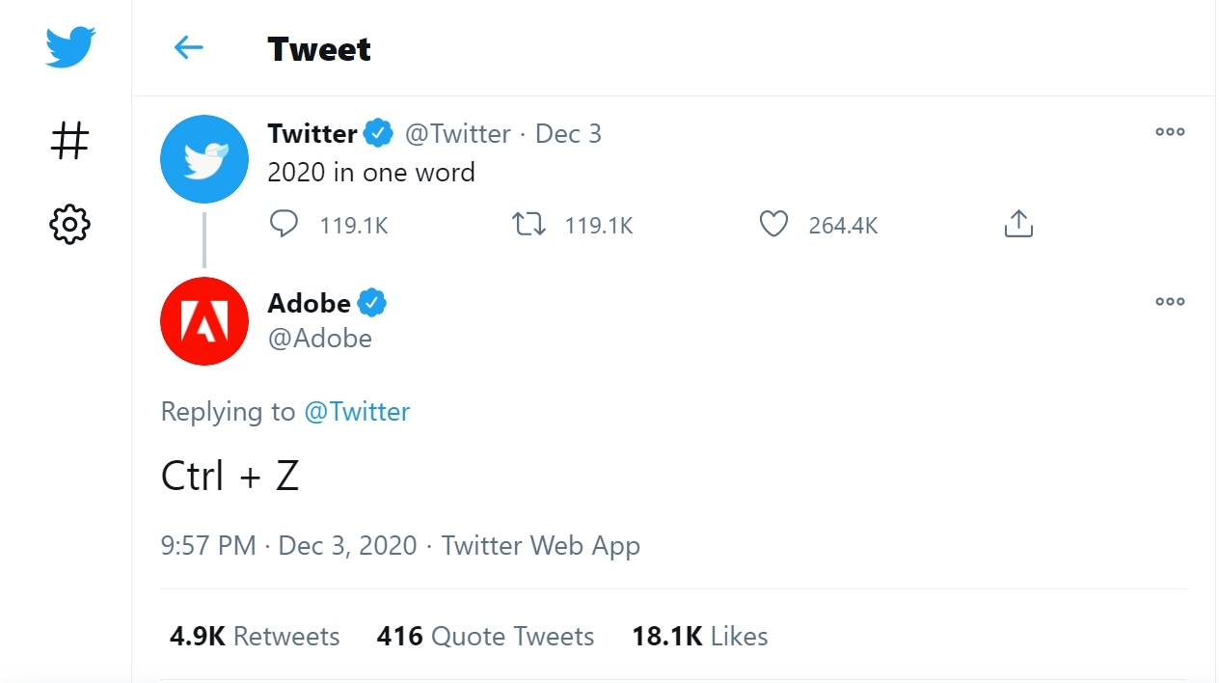The height and width of the screenshot is (683, 1219).
Task: Click the share icon on Twitter's tweet
Action: point(1018,225)
